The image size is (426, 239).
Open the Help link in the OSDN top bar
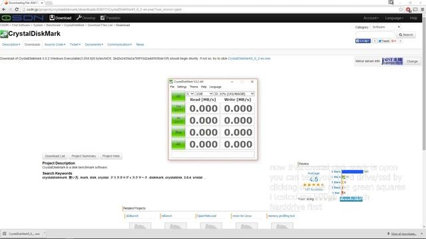click(413, 18)
